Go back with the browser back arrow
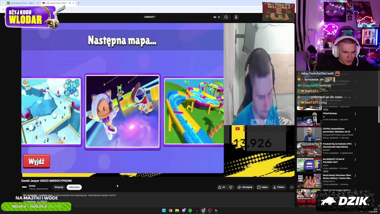This screenshot has height=214, width=380. point(3,9)
